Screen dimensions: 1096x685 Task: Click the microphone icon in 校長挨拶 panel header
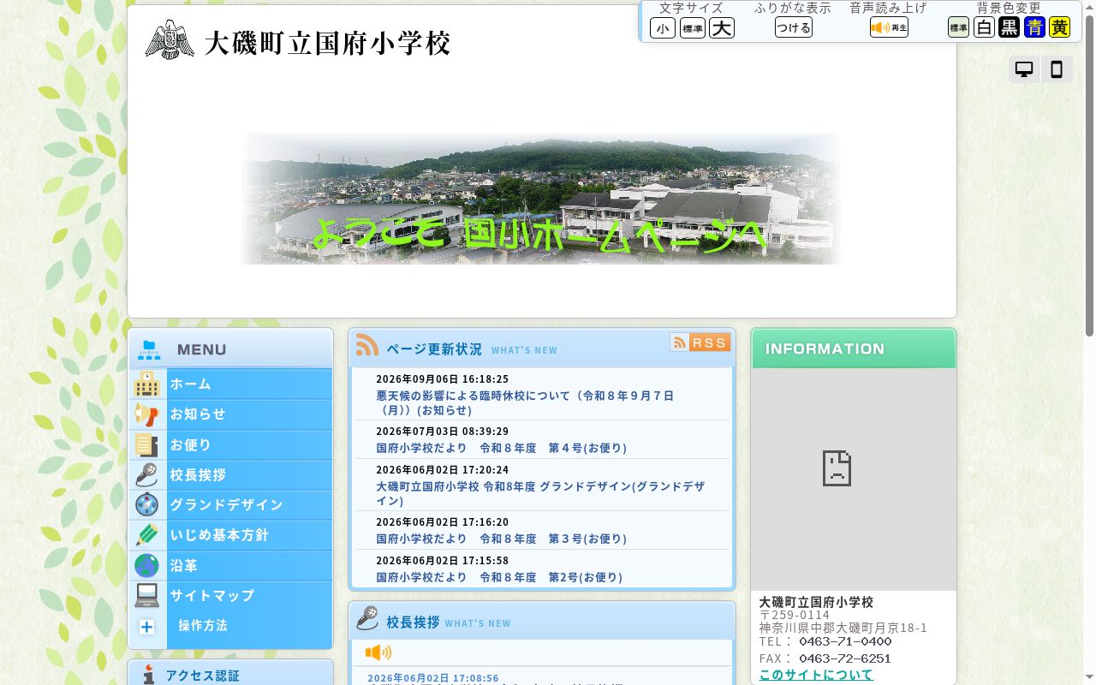367,618
